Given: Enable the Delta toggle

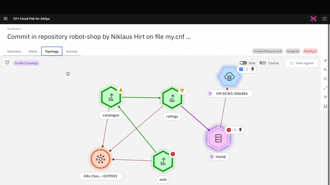Looking at the screenshot, I should [243, 63].
